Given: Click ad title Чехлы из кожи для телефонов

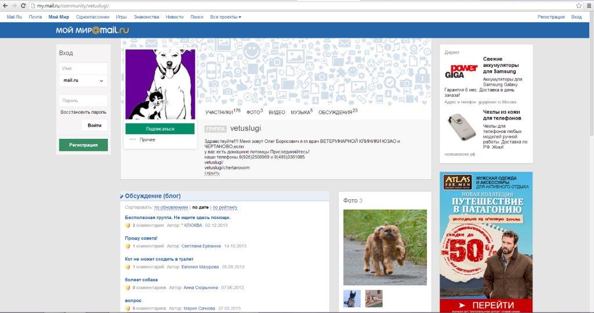Looking at the screenshot, I should (x=502, y=115).
